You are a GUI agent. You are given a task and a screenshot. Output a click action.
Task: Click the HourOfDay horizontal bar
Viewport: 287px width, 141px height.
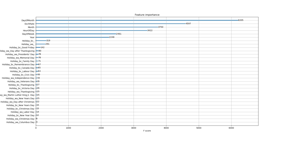point(92,30)
